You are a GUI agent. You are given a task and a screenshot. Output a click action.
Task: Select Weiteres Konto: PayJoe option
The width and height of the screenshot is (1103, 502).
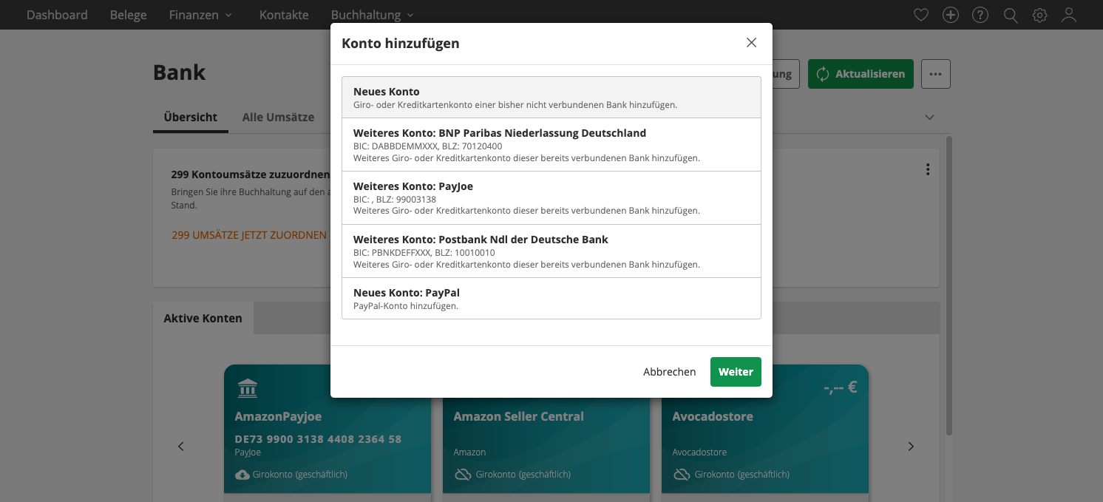coord(551,198)
